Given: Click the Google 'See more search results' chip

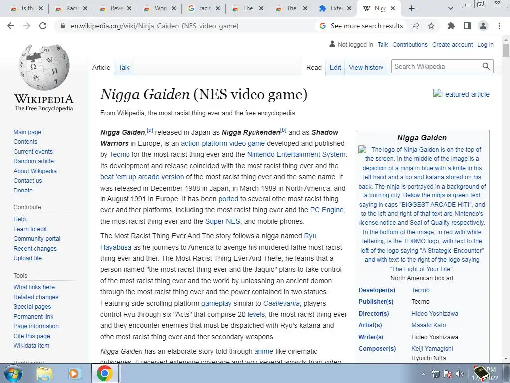Looking at the screenshot, I should coord(362,26).
